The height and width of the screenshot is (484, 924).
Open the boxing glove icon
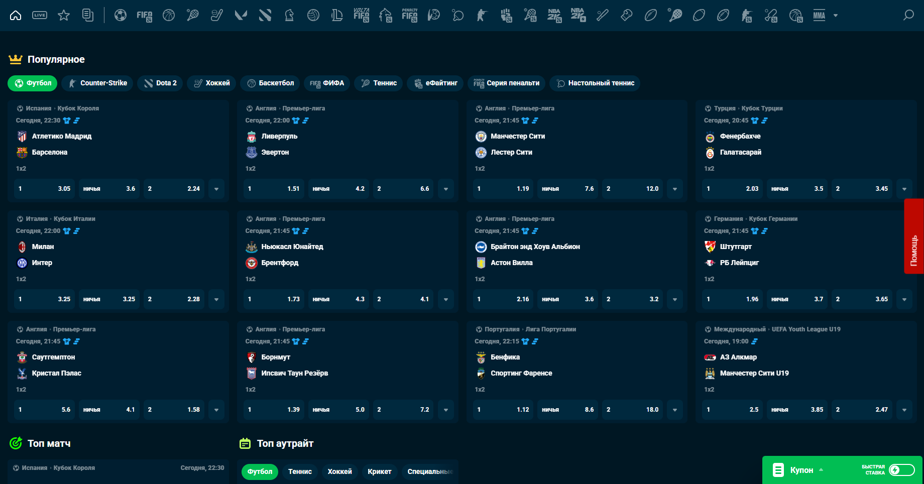[x=627, y=16]
